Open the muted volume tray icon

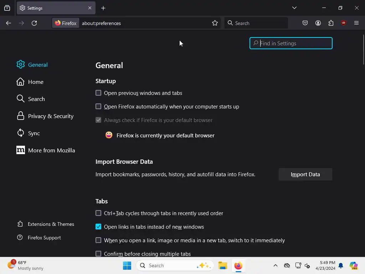307,265
